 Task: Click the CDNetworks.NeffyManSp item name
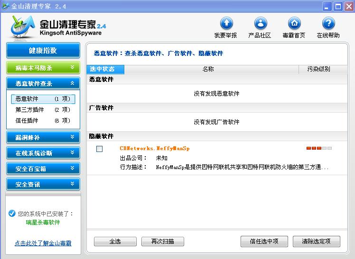pos(155,148)
